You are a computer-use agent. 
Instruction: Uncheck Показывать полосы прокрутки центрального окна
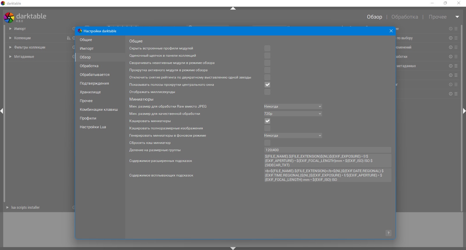tap(267, 85)
